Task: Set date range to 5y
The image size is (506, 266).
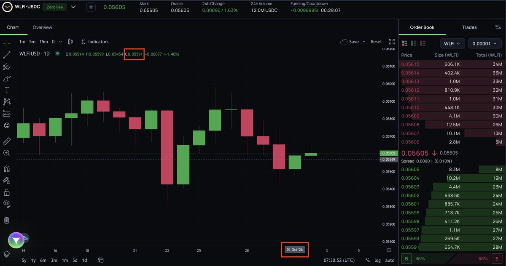Action: tap(24, 261)
